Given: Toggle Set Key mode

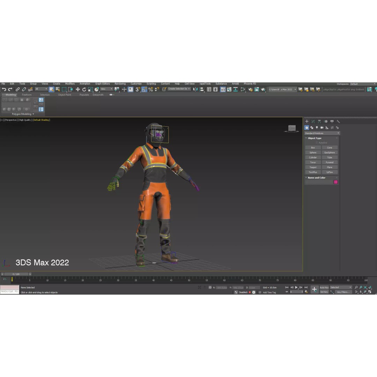Looking at the screenshot, I should [324, 292].
